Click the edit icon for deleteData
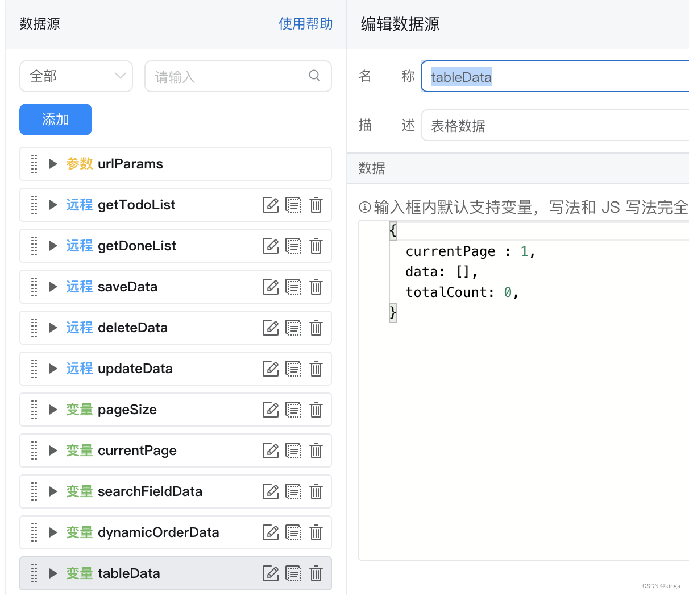Image resolution: width=689 pixels, height=595 pixels. pos(271,328)
